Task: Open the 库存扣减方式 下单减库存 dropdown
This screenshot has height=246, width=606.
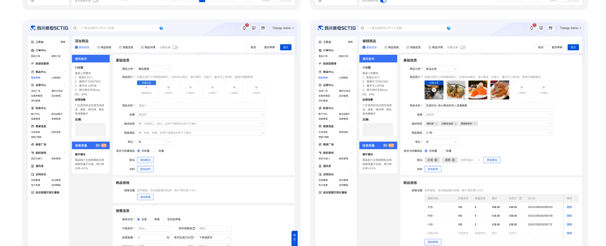Action: coord(214,237)
